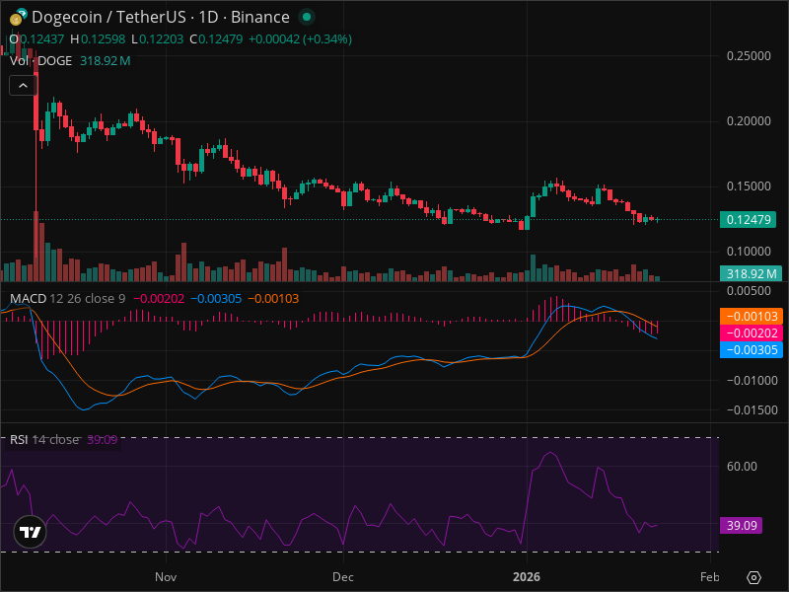The image size is (789, 592).
Task: Open the TradingView logo link
Action: coord(31,532)
